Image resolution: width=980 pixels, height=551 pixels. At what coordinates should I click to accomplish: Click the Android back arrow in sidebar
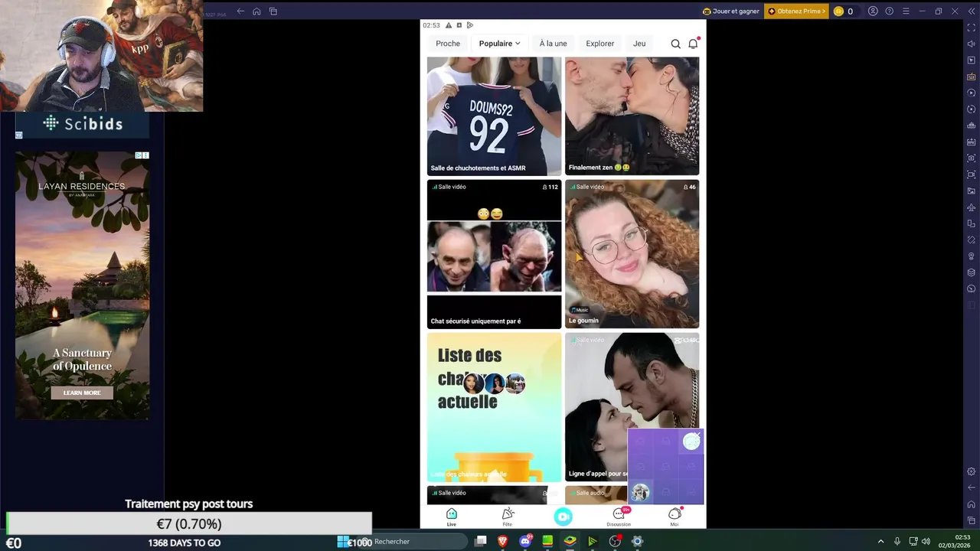click(x=972, y=487)
